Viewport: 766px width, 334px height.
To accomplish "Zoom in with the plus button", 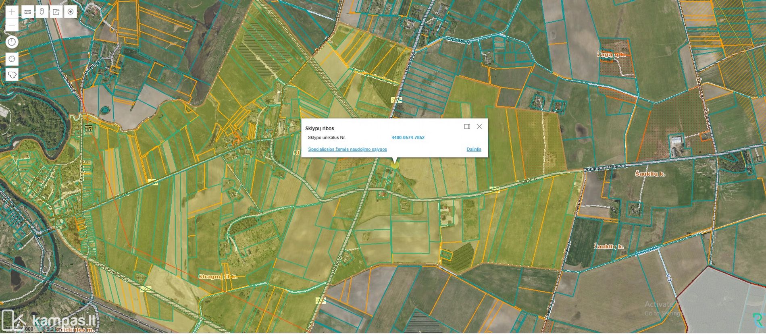I will [x=12, y=12].
